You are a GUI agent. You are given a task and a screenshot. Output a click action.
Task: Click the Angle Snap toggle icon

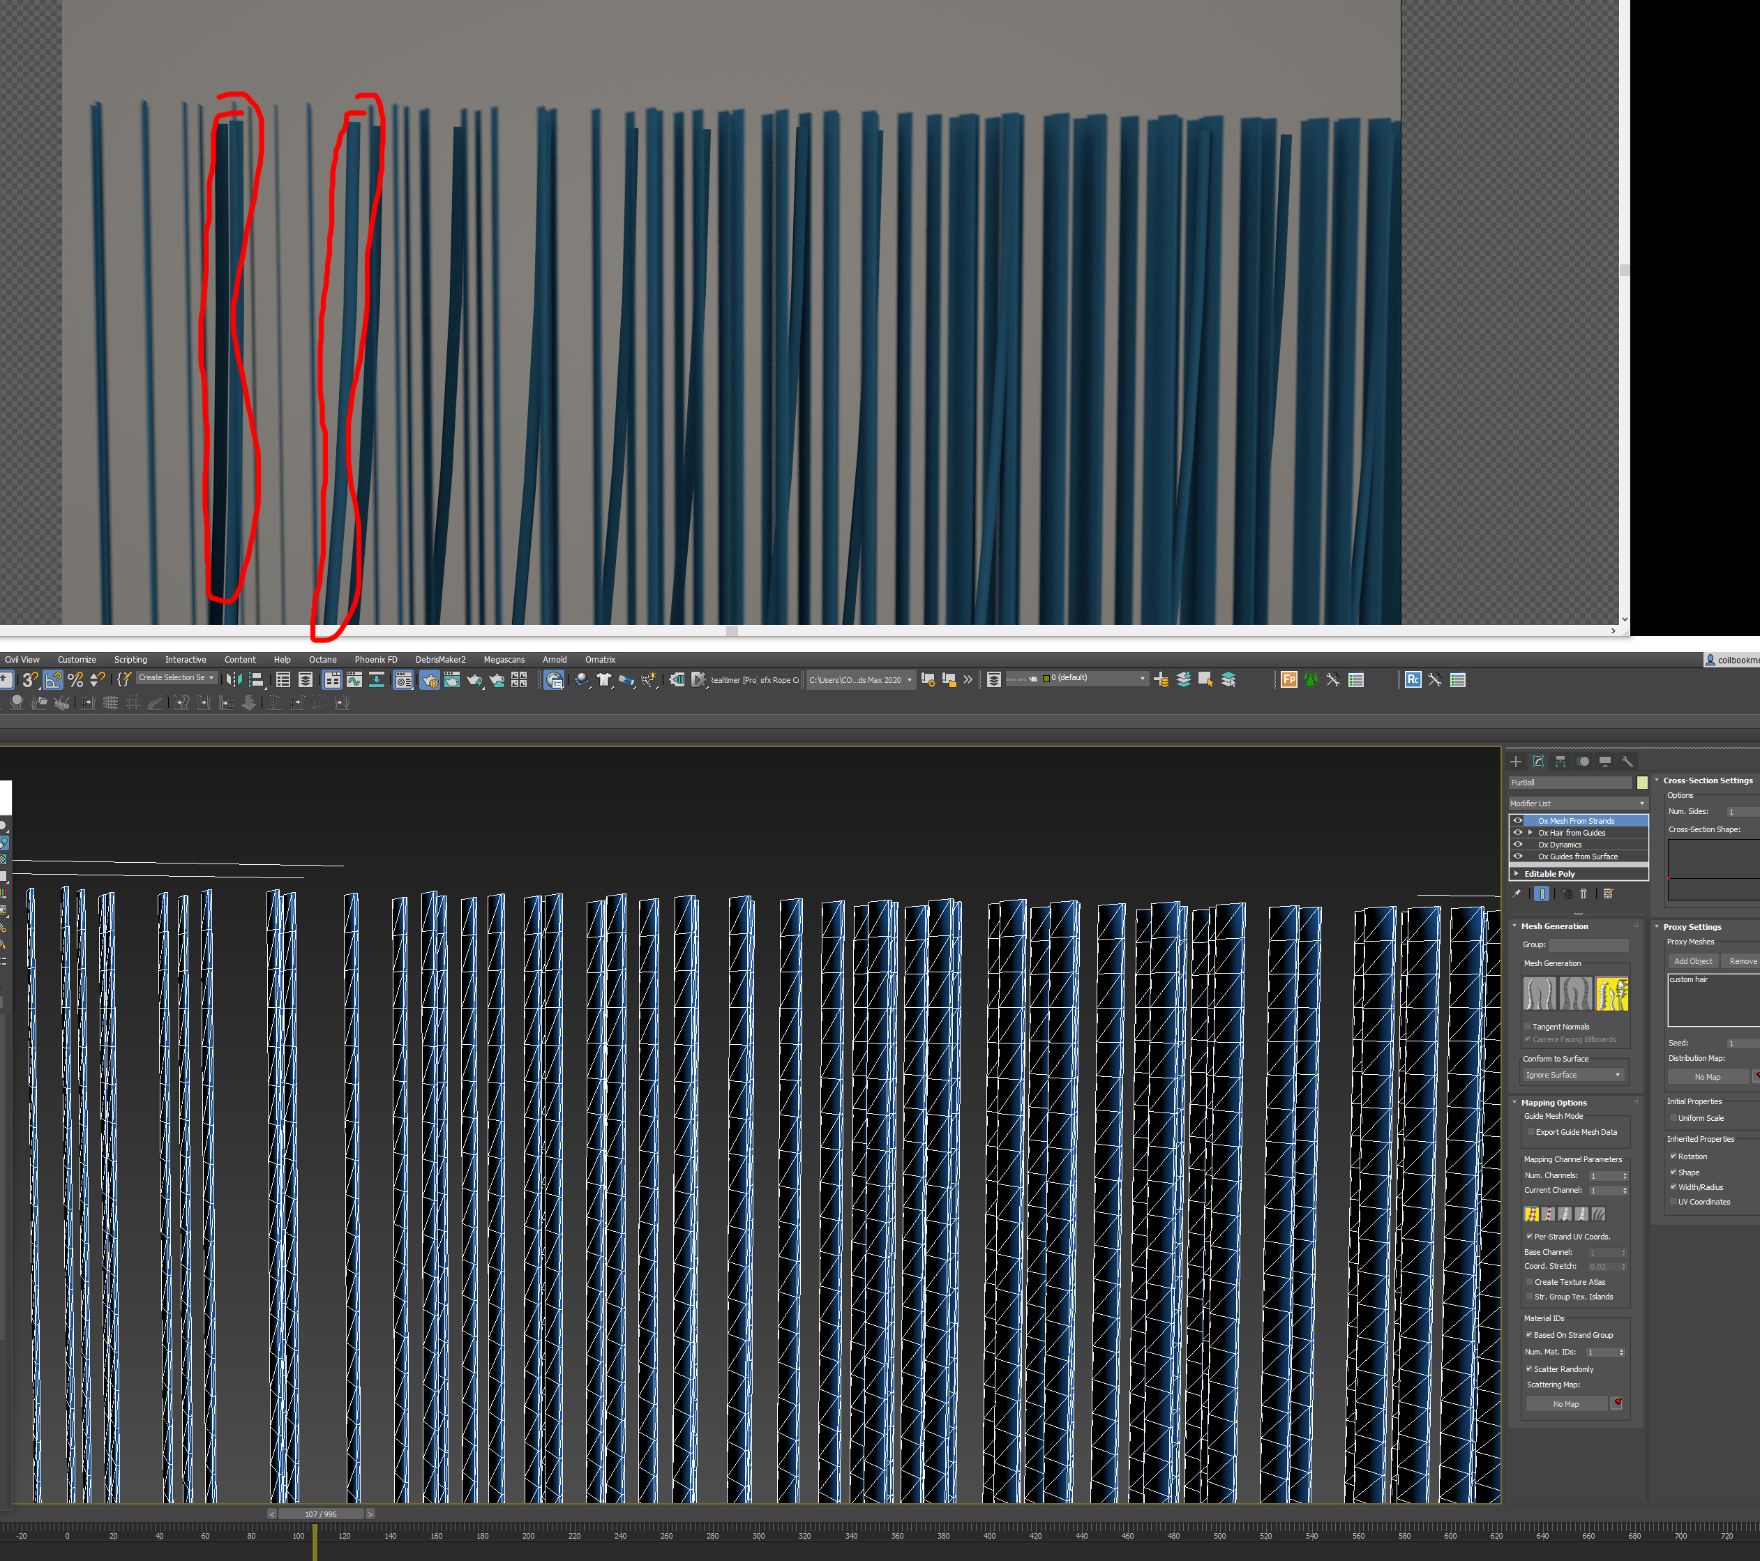pos(52,679)
